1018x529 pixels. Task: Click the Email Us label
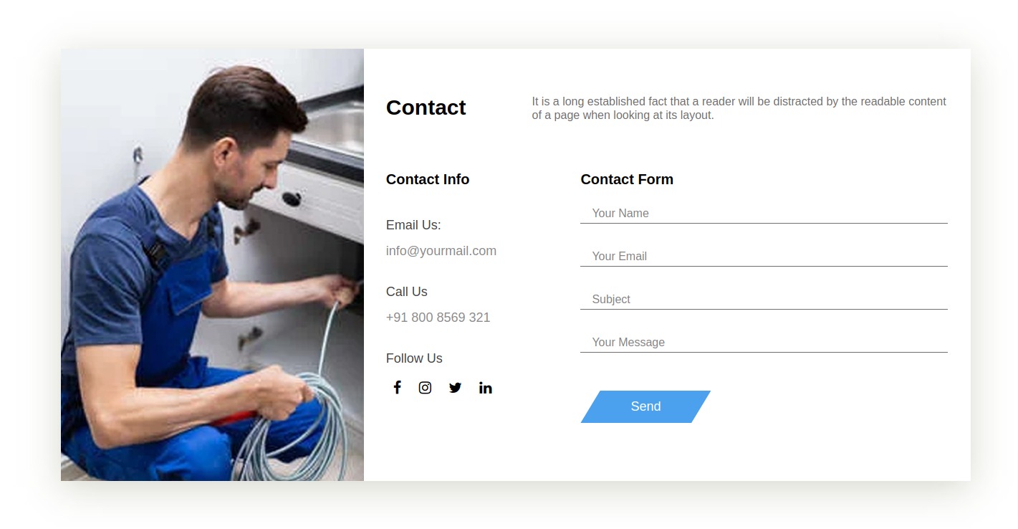[x=413, y=225]
